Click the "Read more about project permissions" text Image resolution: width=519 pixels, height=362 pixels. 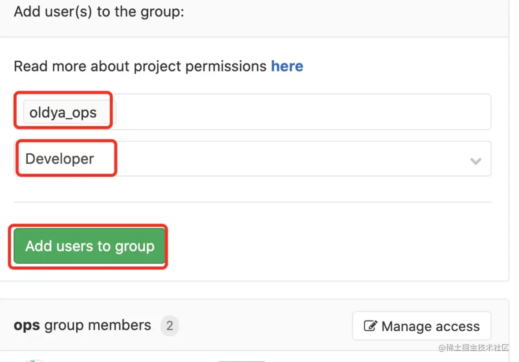[x=140, y=66]
